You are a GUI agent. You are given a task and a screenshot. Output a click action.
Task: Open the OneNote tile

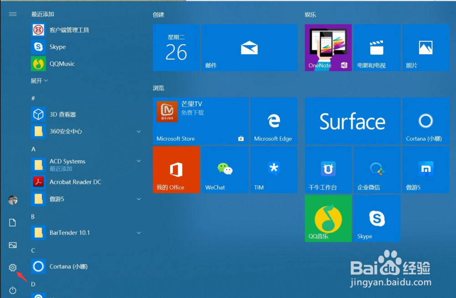point(328,48)
